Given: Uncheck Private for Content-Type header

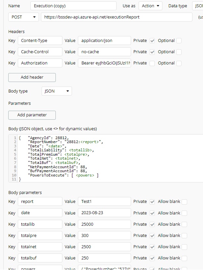Looking at the screenshot, I should (152, 41).
